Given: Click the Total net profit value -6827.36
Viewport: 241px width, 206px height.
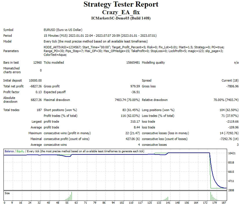Looking at the screenshot, I should pos(35,86).
